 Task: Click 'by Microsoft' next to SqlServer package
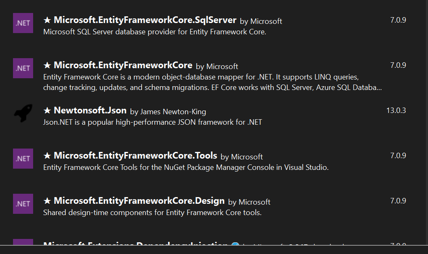pyautogui.click(x=261, y=21)
